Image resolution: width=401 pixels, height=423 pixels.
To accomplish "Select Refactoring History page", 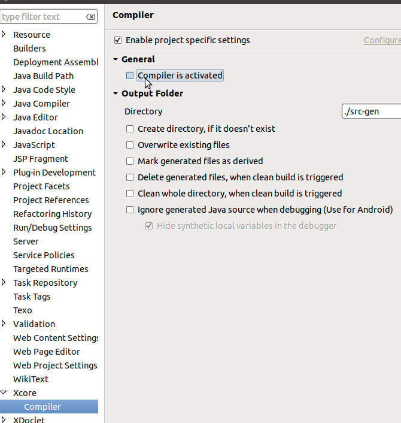I will [x=53, y=214].
